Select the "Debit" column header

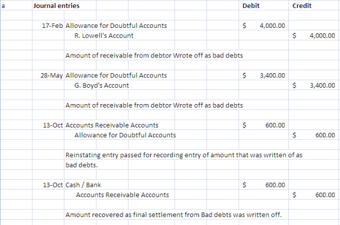pyautogui.click(x=251, y=5)
